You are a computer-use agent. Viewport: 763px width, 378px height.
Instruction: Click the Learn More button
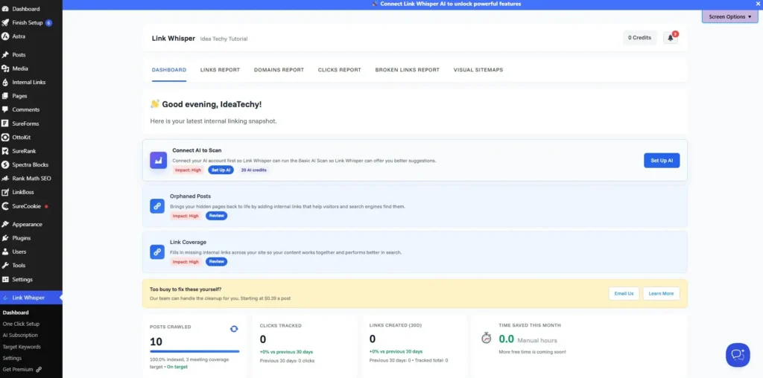point(662,293)
